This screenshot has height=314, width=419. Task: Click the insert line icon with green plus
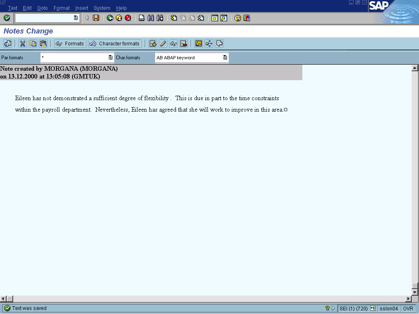tap(153, 43)
